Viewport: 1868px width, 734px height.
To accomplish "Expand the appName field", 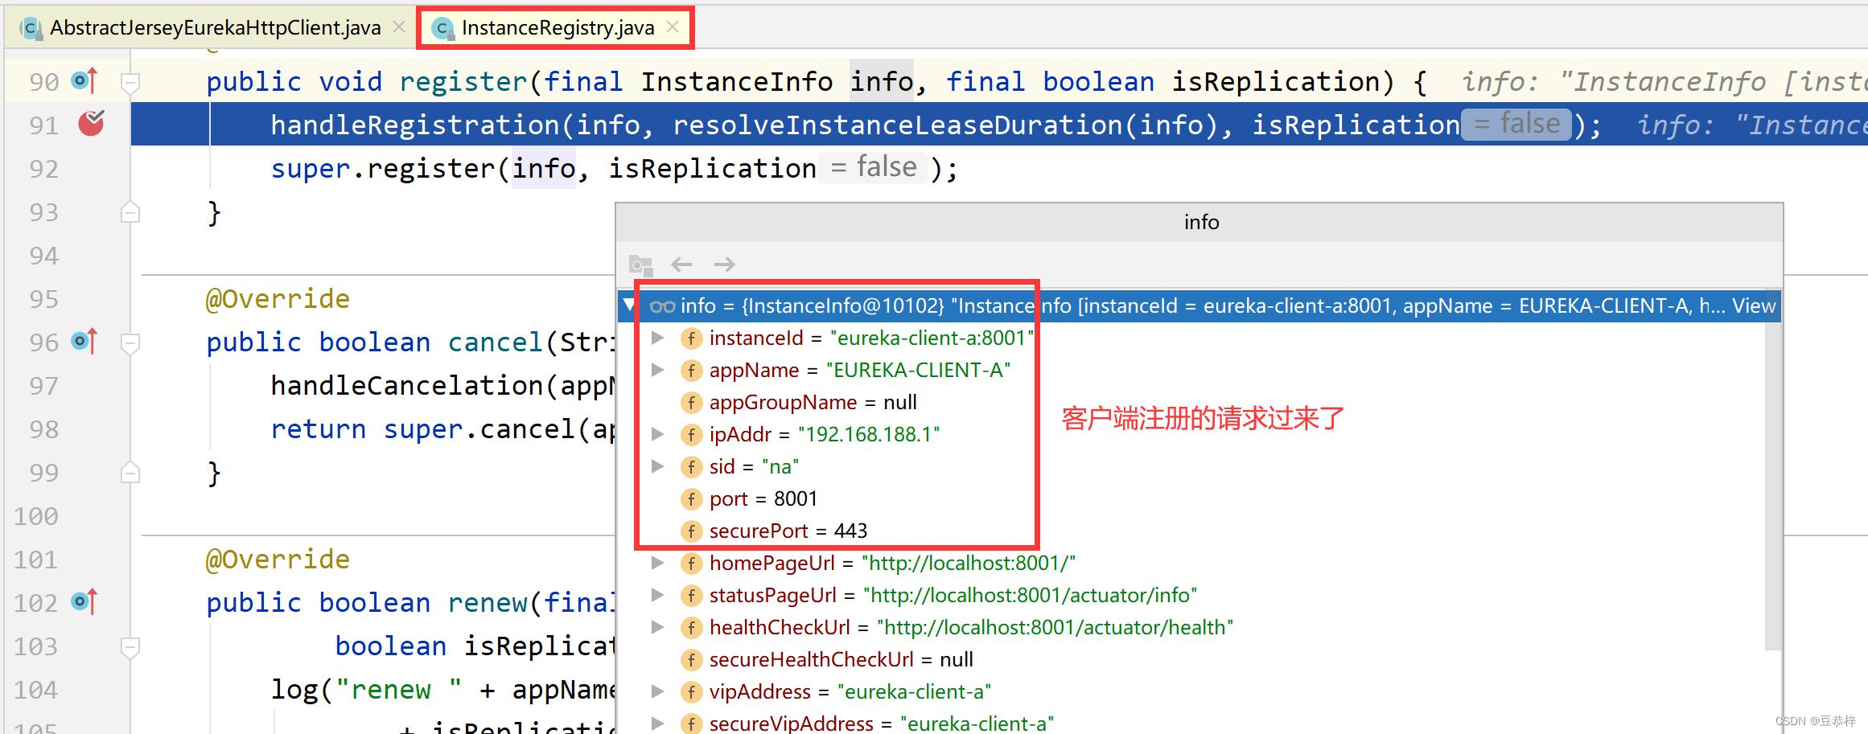I will [x=657, y=370].
